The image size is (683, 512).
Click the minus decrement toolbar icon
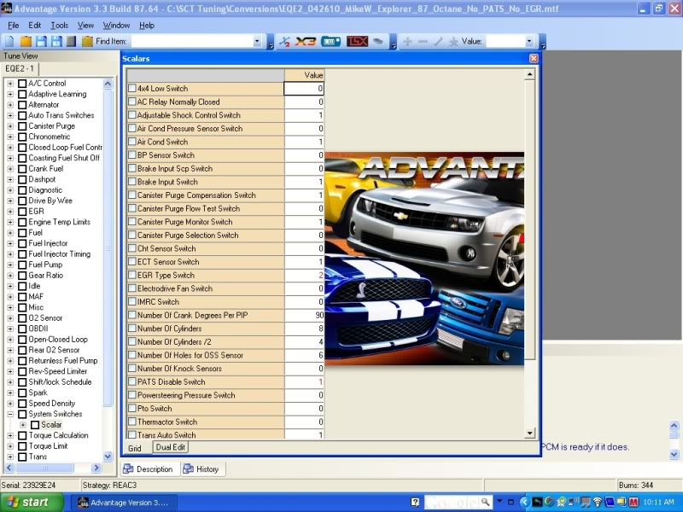423,41
